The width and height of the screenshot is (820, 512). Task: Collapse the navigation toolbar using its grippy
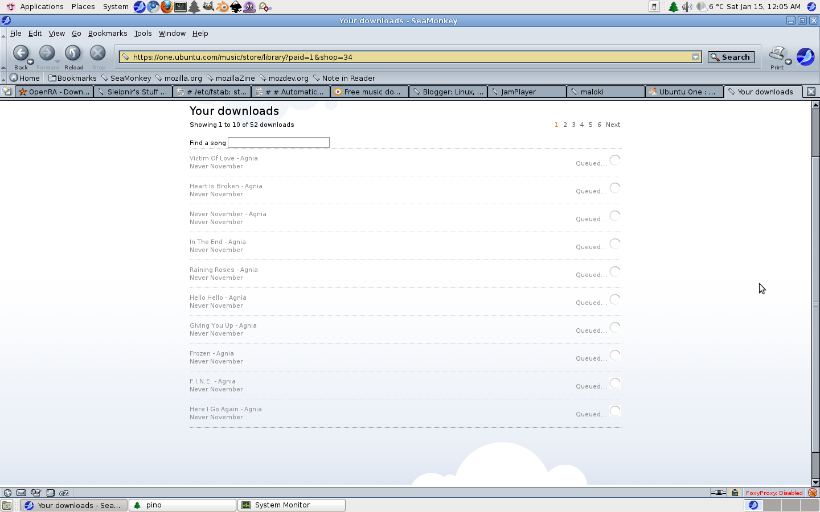[3, 56]
